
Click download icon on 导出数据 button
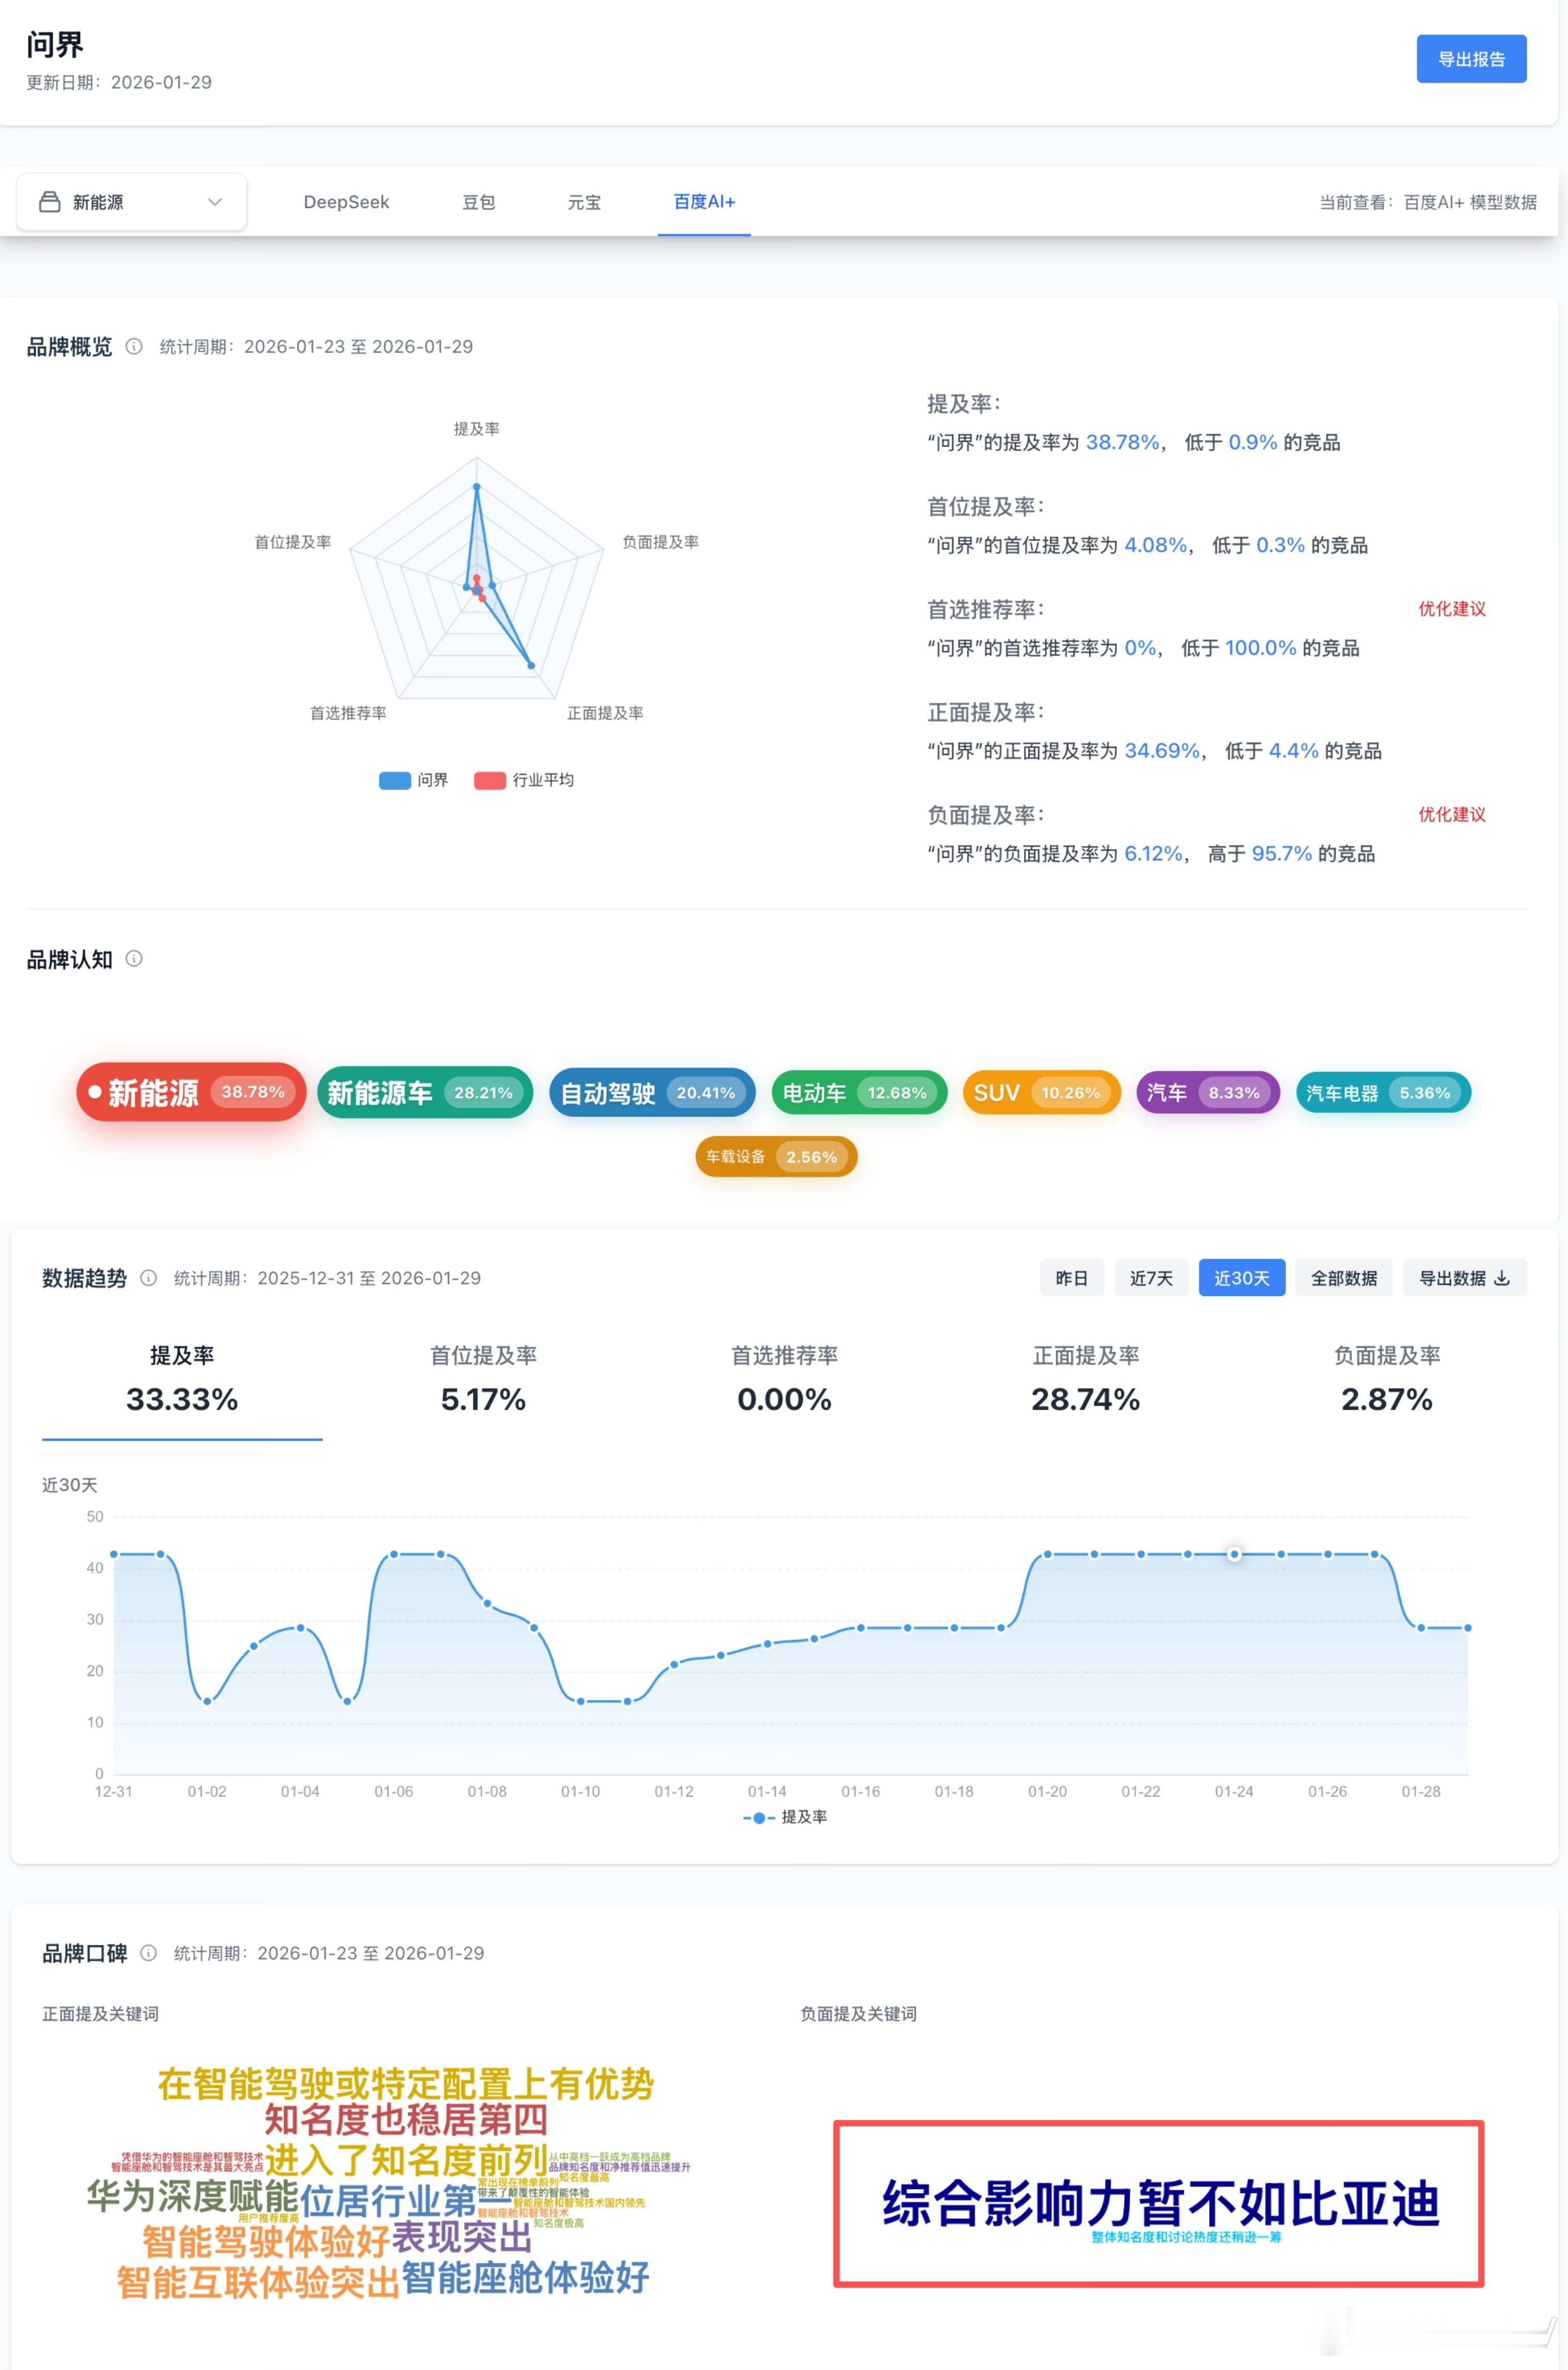click(x=1502, y=1278)
